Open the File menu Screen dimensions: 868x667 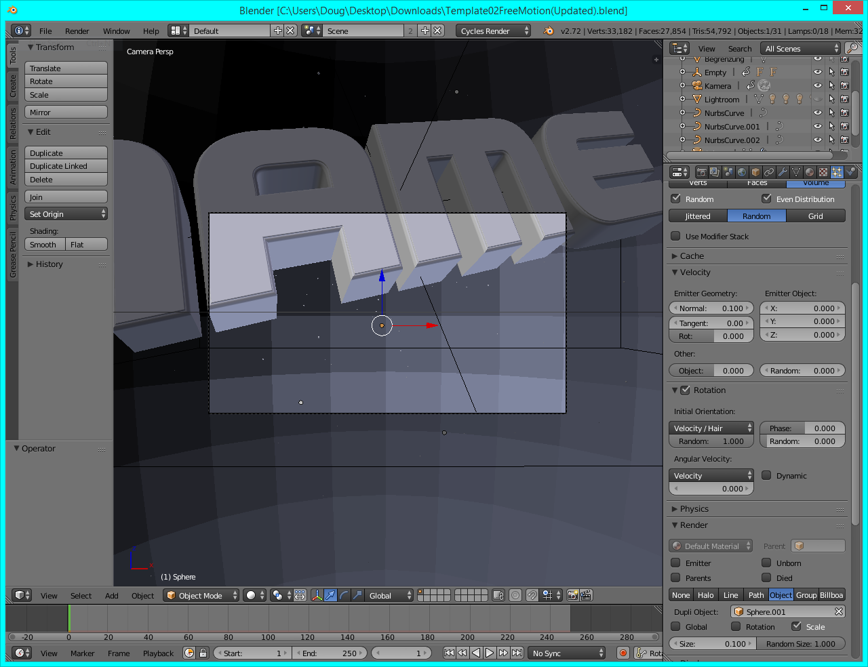[x=45, y=31]
